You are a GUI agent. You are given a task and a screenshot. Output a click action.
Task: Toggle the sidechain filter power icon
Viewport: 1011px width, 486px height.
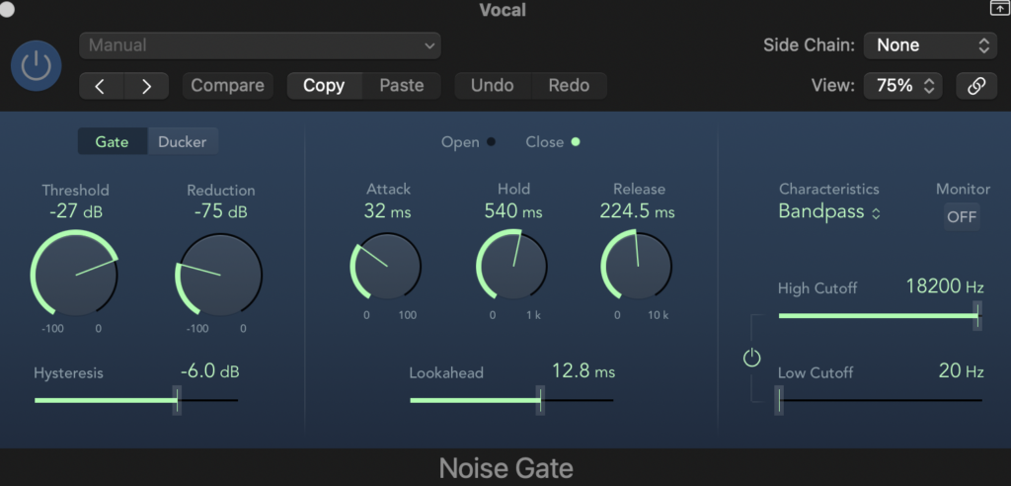point(752,358)
